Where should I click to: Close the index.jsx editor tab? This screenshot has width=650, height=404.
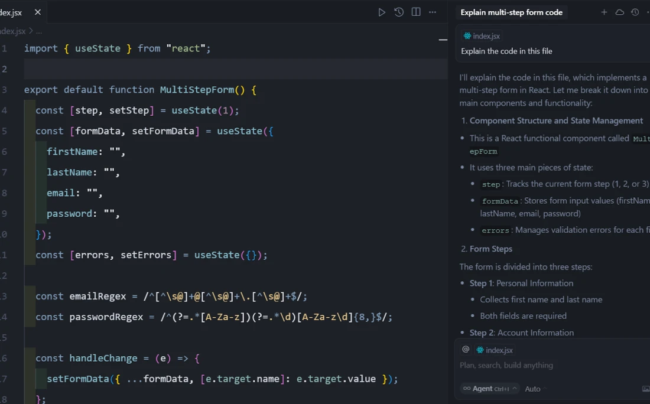(x=38, y=12)
